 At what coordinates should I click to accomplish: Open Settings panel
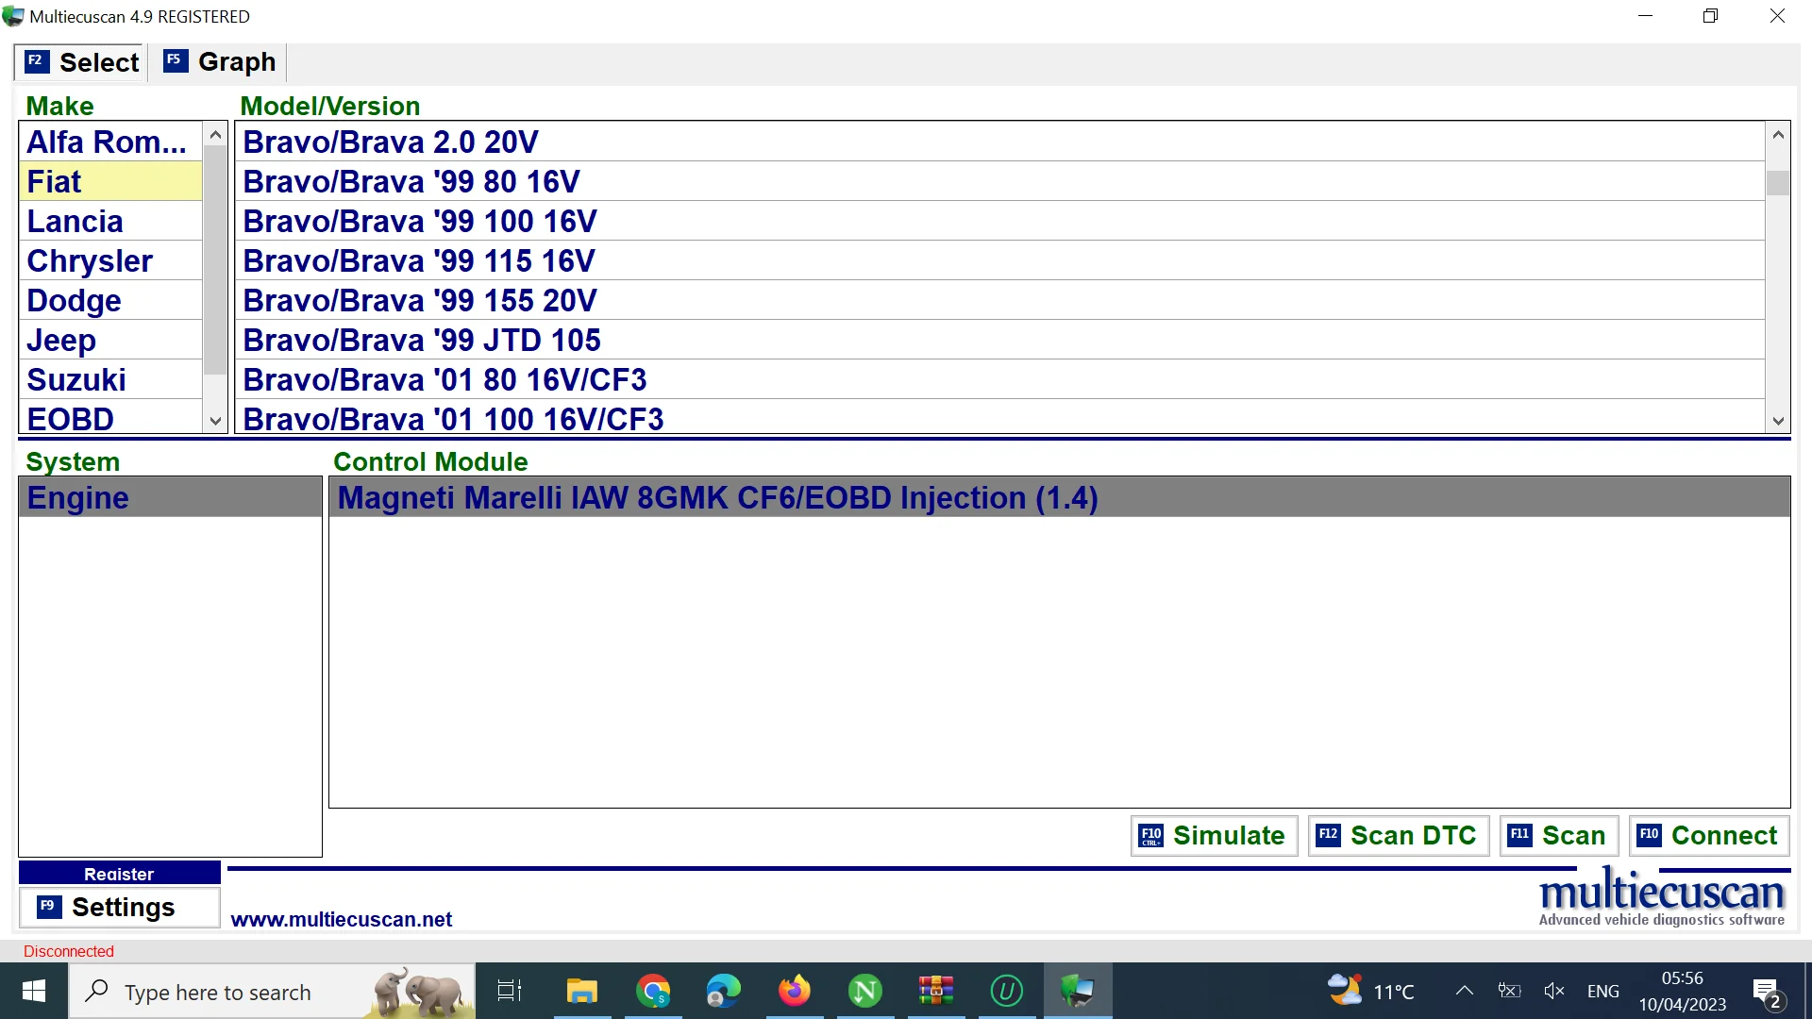coord(122,906)
